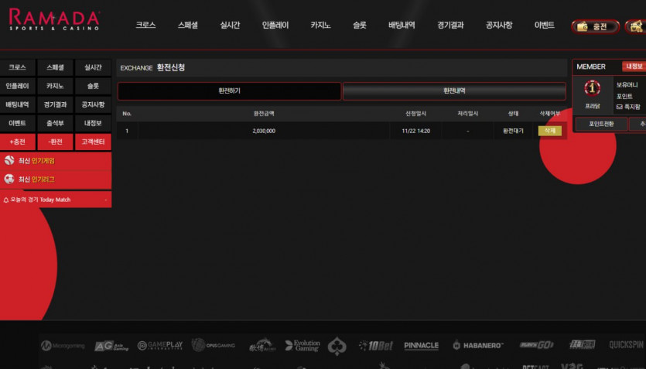The image size is (646, 369).
Task: Click the Pinnacle provider logo
Action: 421,346
